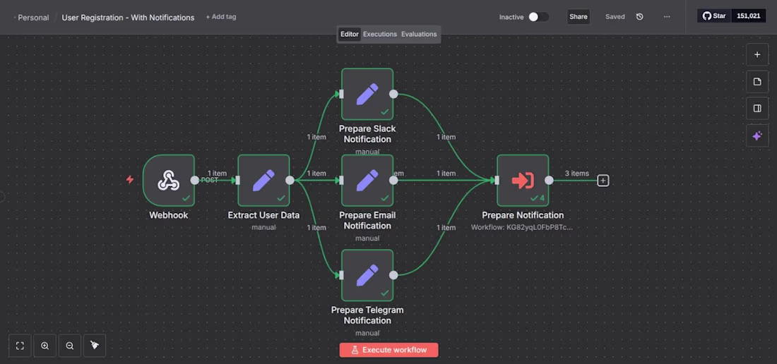Switch to the Evaluations tab

pyautogui.click(x=419, y=34)
